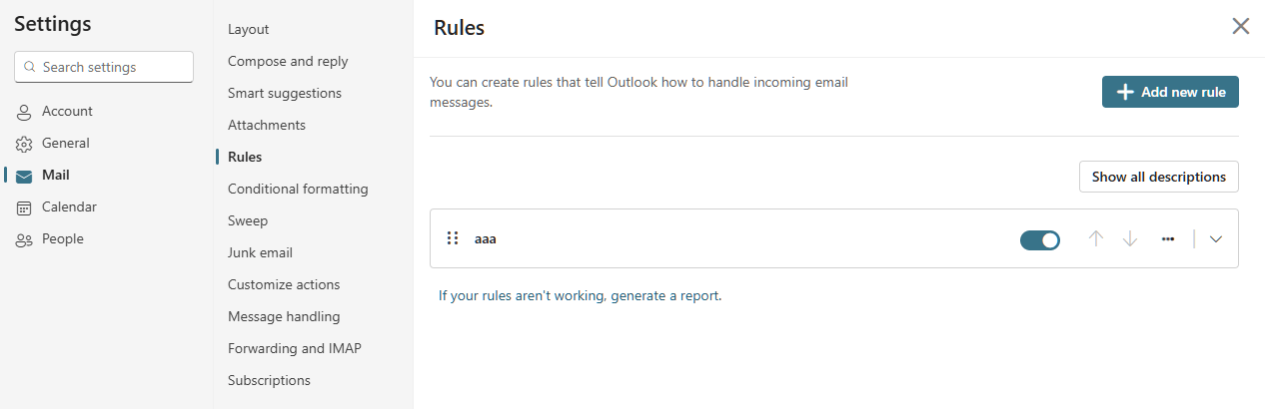
Task: Click the Calendar icon in sidebar
Action: click(x=25, y=207)
